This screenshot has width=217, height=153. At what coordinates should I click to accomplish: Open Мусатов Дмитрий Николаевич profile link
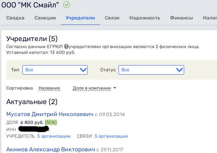click(50, 114)
